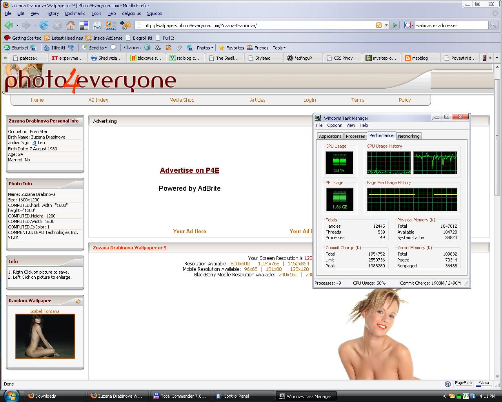Open the Google search engine dropdown
This screenshot has height=402, width=502.
click(x=409, y=25)
